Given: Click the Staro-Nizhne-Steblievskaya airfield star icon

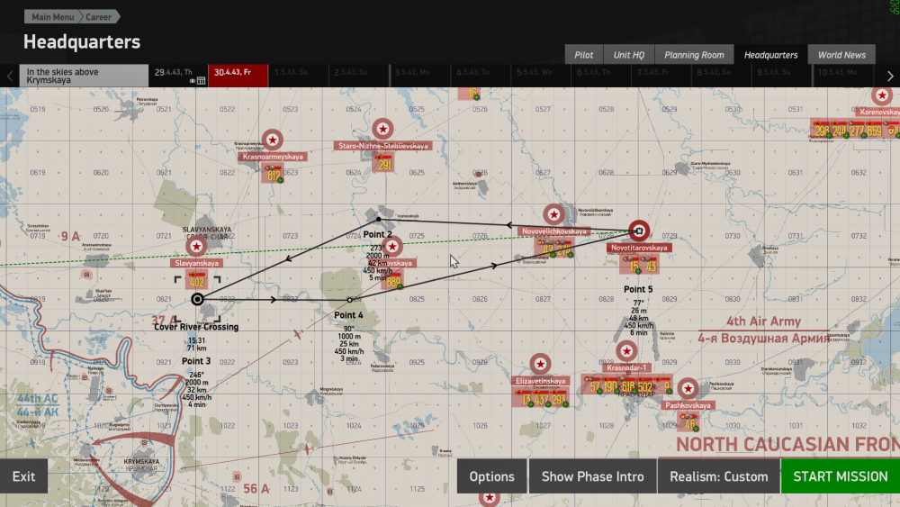Looking at the screenshot, I should (x=382, y=129).
